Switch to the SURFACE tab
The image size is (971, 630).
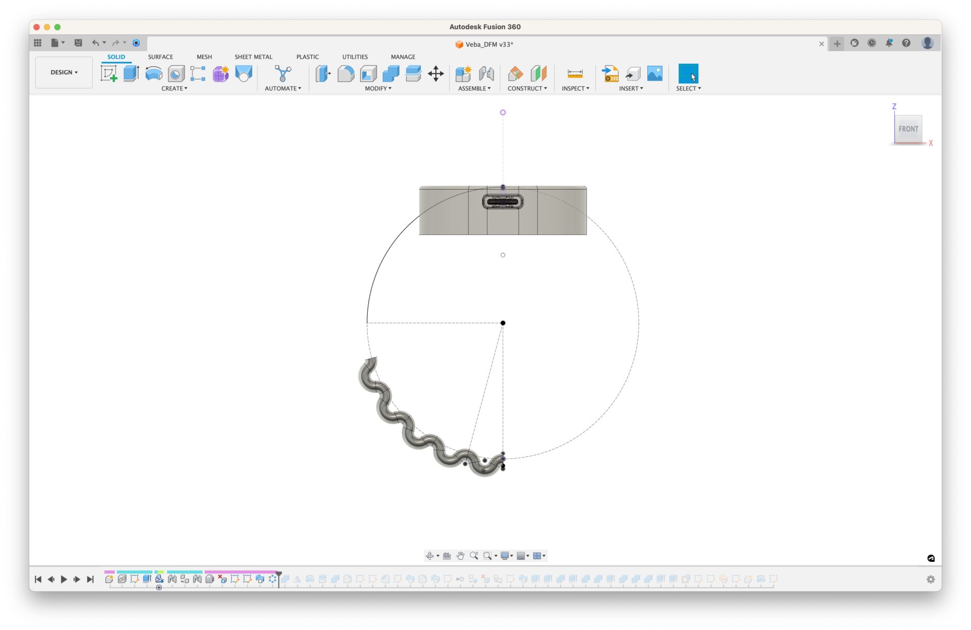coord(160,57)
